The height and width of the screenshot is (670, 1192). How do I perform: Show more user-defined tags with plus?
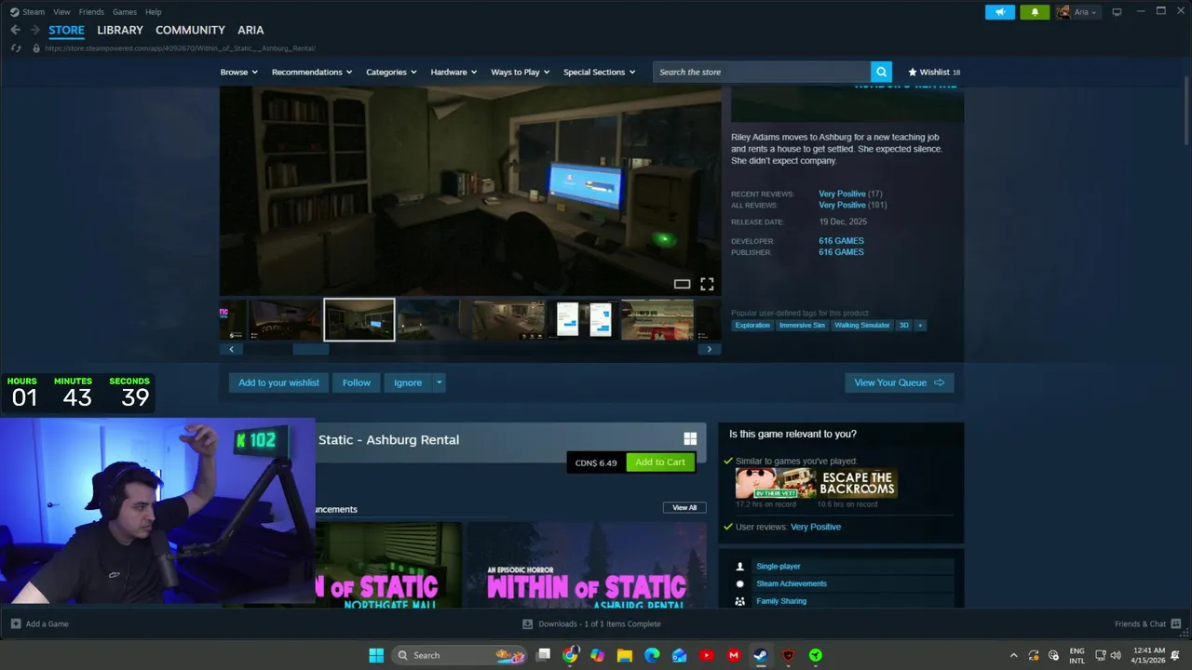tap(920, 325)
